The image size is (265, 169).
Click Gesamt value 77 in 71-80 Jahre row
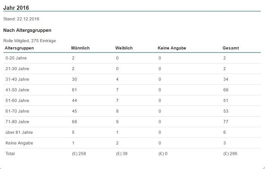pos(226,122)
